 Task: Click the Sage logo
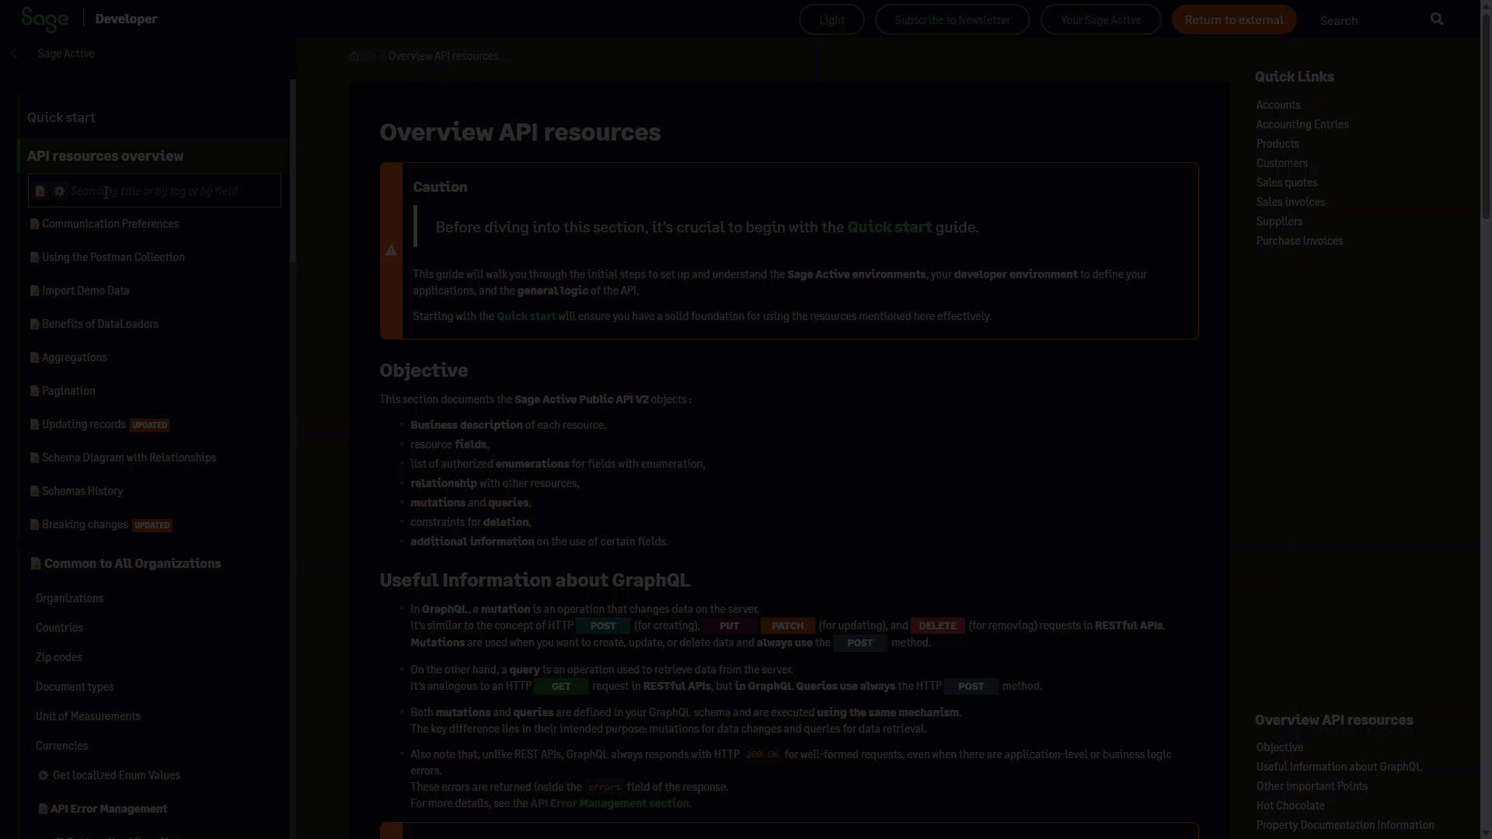coord(44,19)
